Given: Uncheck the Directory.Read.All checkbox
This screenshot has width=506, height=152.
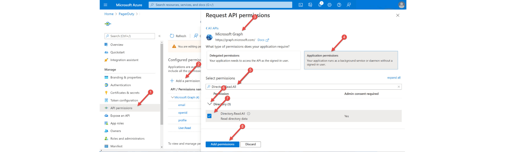Looking at the screenshot, I should coord(209,116).
